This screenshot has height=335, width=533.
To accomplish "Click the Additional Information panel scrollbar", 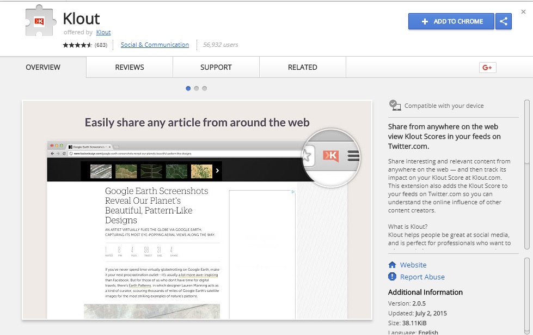I will (527, 296).
